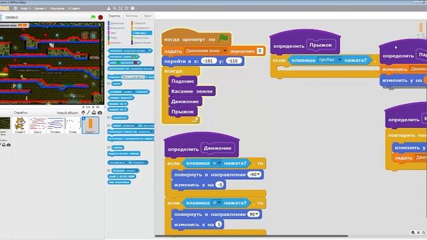Pick color swatch in 'касается цвета' block
The width and height of the screenshot is (427, 240).
[133, 57]
